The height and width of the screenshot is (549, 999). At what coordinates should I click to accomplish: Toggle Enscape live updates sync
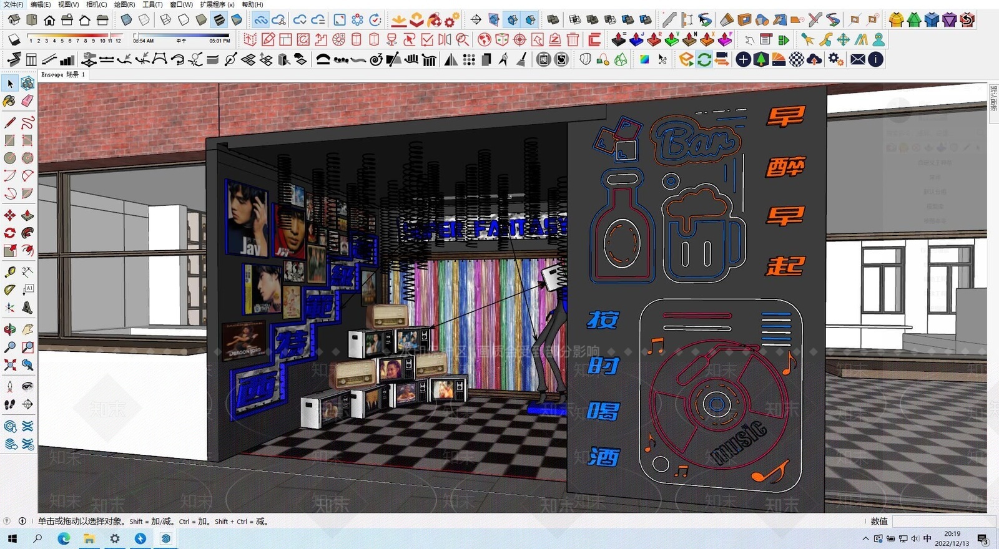704,59
